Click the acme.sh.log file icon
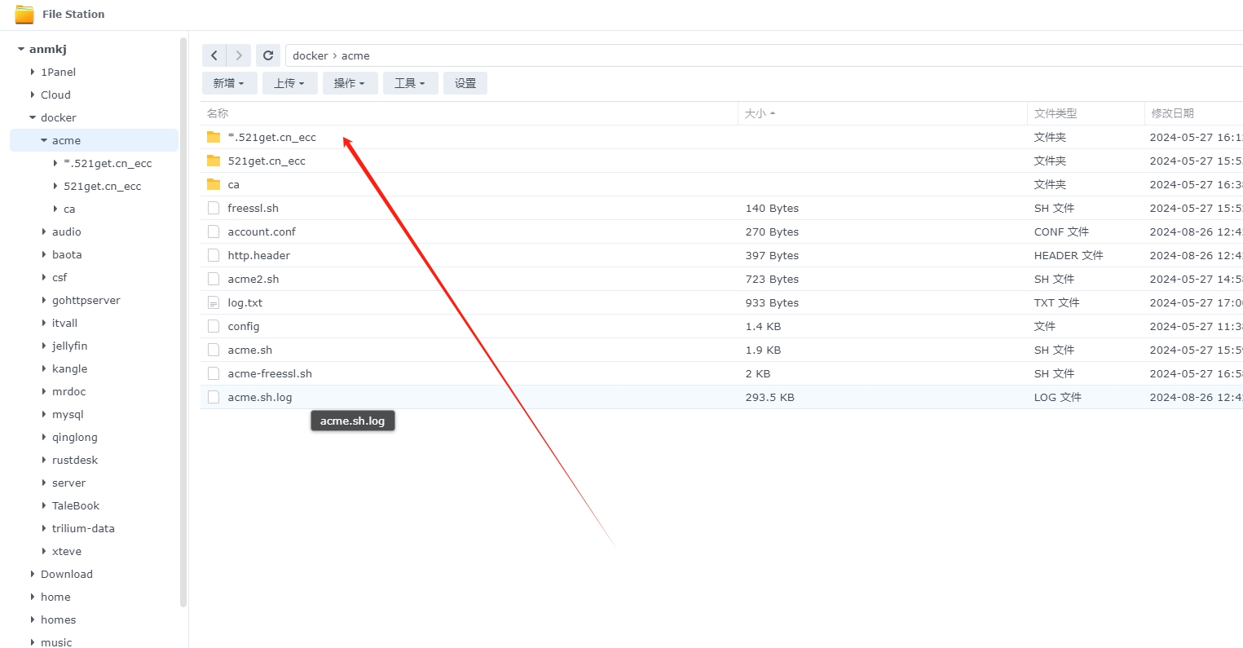 click(x=214, y=397)
